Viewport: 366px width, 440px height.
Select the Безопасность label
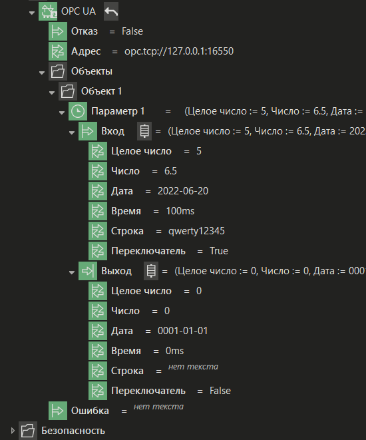pyautogui.click(x=73, y=431)
